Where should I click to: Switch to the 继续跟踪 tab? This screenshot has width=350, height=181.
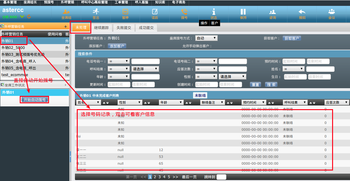[101, 28]
